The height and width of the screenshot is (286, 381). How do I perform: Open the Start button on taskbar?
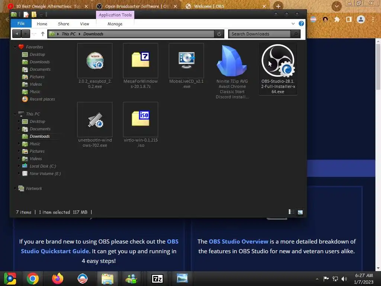pos(10,279)
